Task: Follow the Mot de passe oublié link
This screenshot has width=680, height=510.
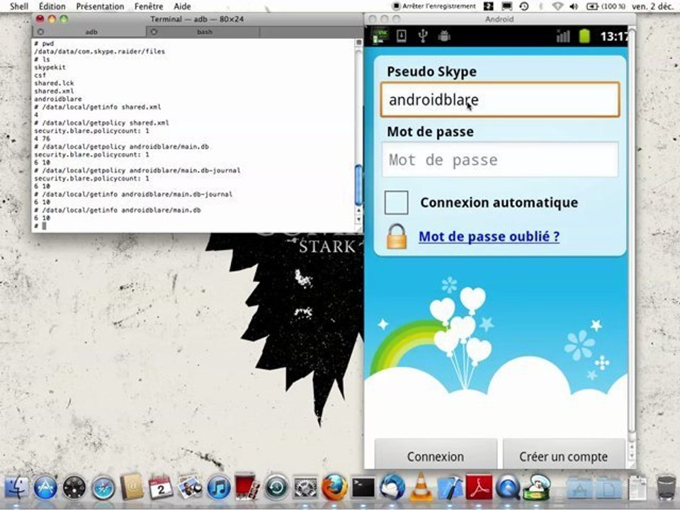Action: [x=489, y=237]
